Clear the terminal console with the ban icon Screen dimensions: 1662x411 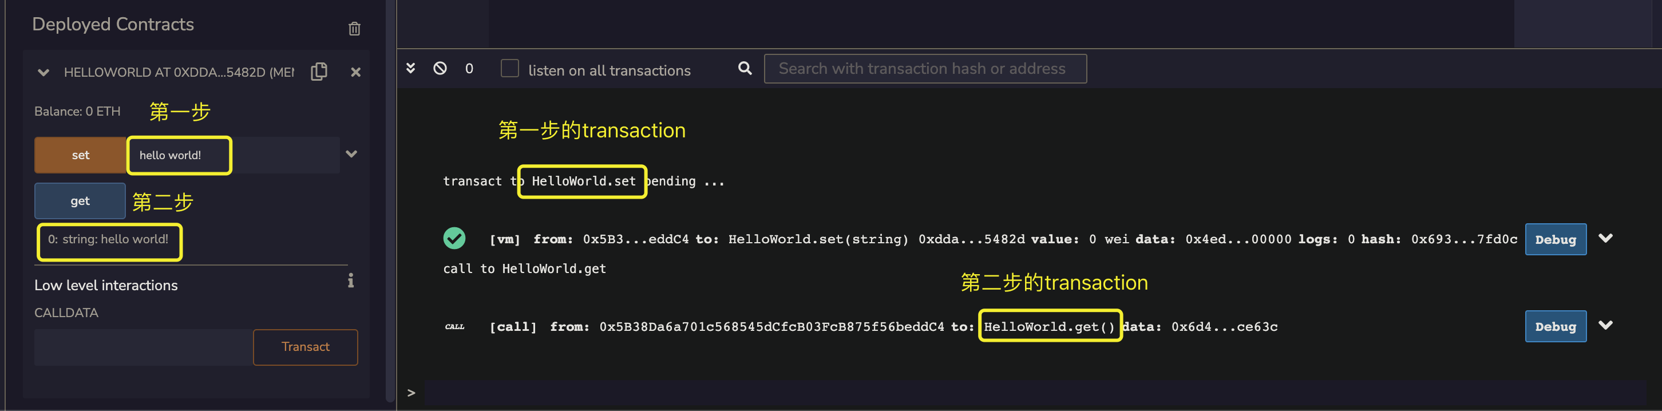pyautogui.click(x=440, y=68)
